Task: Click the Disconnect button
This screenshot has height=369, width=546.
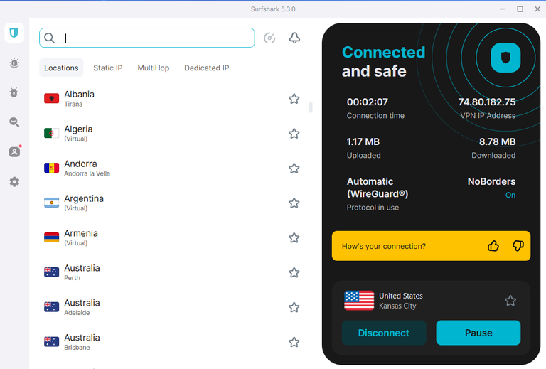Action: 384,333
